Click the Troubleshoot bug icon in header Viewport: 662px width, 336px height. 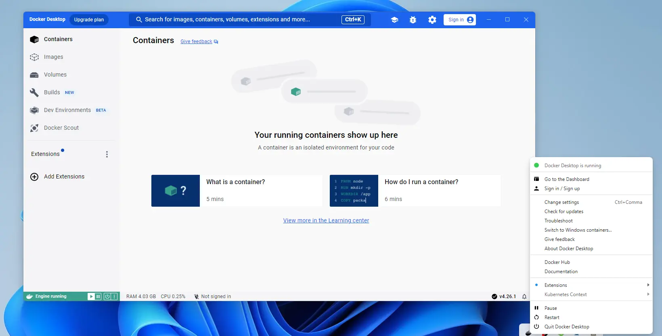pos(413,20)
